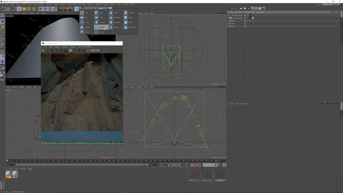Click the Mode menu in the Attribute Manager
The image size is (343, 193).
click(232, 103)
